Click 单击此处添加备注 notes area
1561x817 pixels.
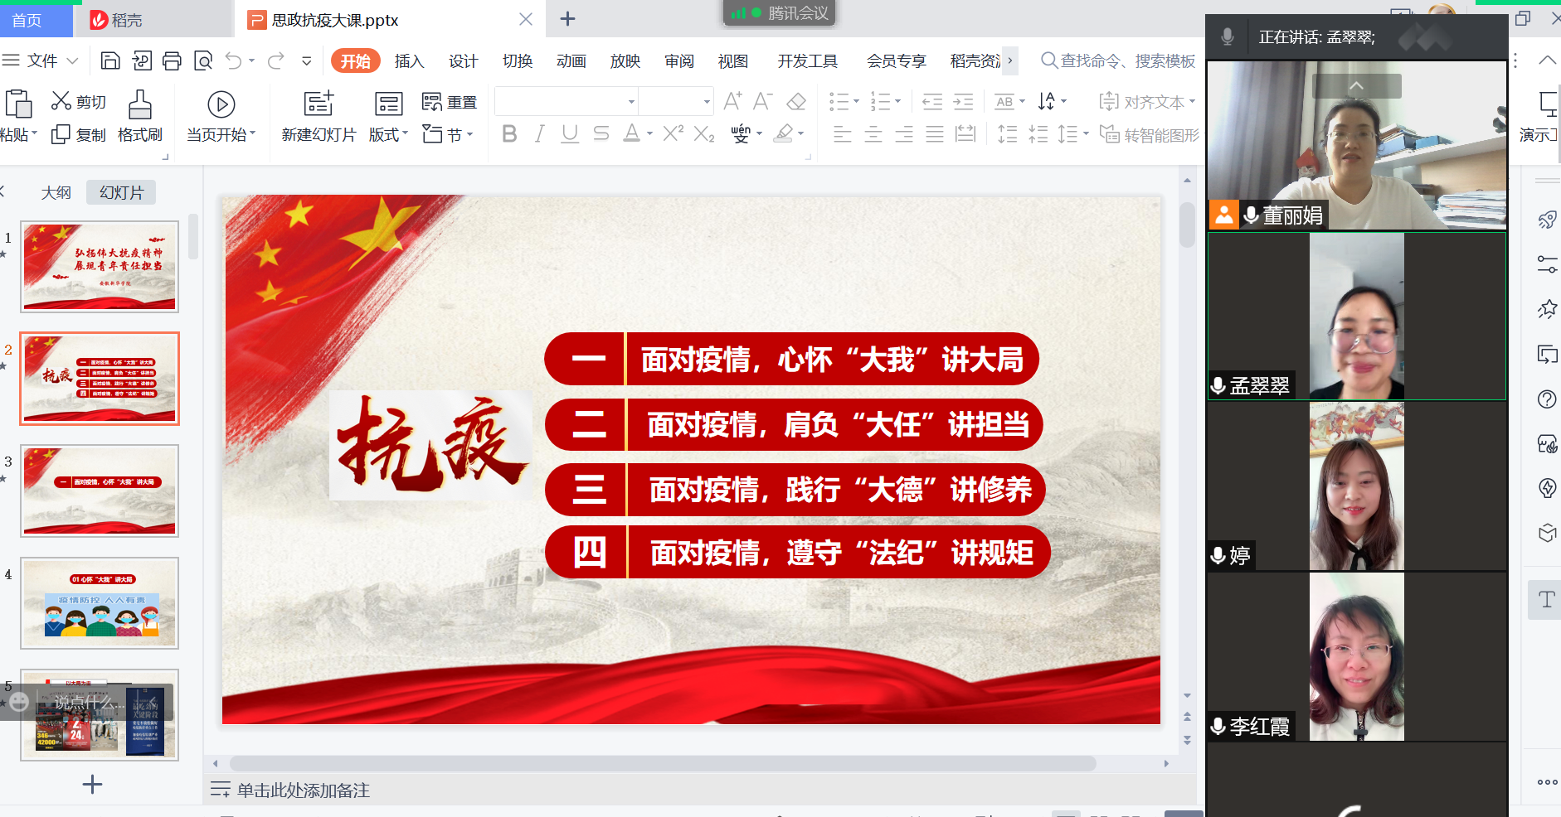(x=304, y=790)
